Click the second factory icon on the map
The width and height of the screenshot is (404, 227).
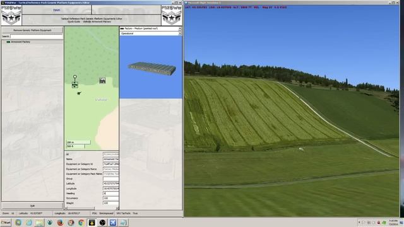click(102, 81)
